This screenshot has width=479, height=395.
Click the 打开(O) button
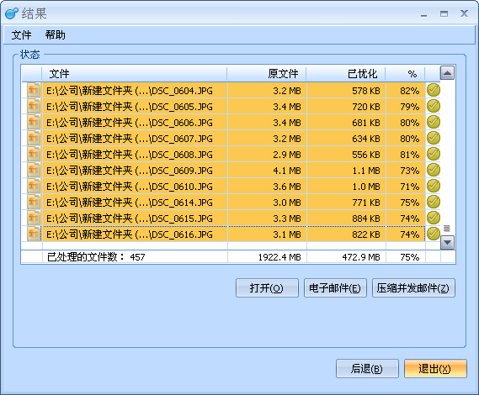[267, 287]
